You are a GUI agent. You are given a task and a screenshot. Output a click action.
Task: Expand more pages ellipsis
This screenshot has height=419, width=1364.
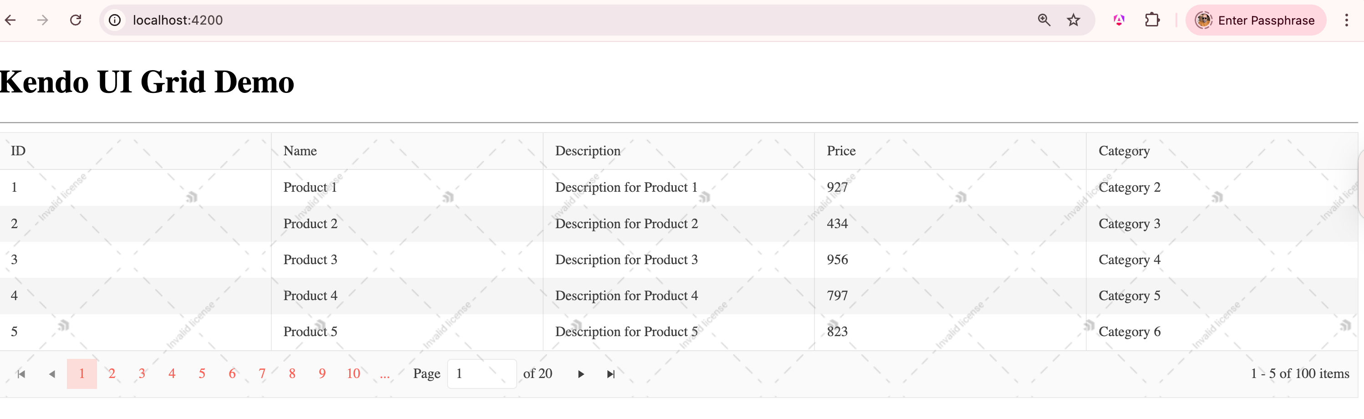click(385, 374)
